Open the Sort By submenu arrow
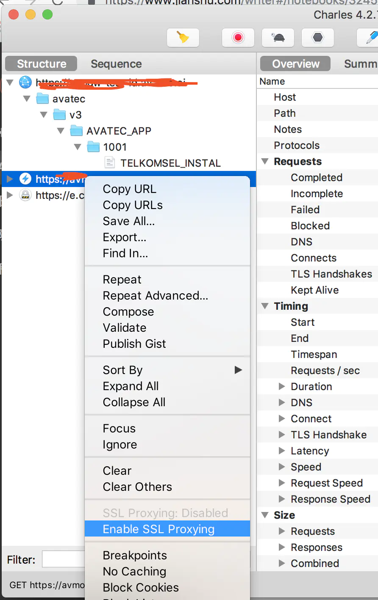This screenshot has height=600, width=378. coord(238,370)
